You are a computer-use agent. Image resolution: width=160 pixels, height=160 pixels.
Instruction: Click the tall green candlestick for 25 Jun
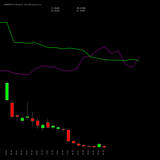click(x=7, y=92)
